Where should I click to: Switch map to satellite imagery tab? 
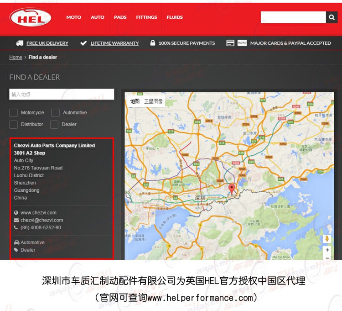click(153, 101)
